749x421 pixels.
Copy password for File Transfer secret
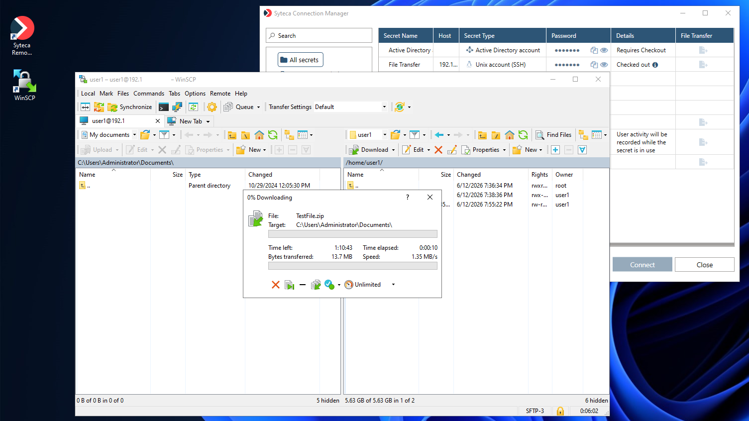click(x=594, y=65)
